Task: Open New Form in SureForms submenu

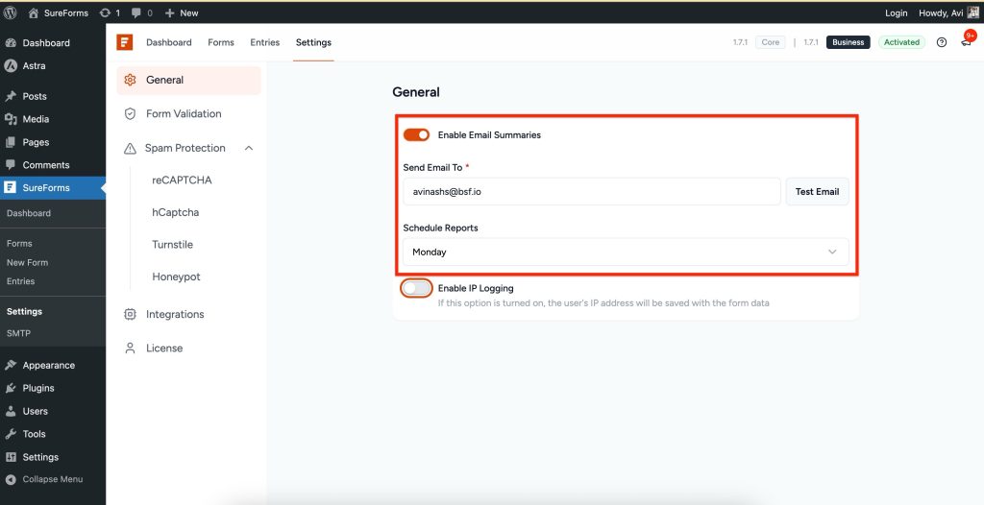Action: [28, 262]
